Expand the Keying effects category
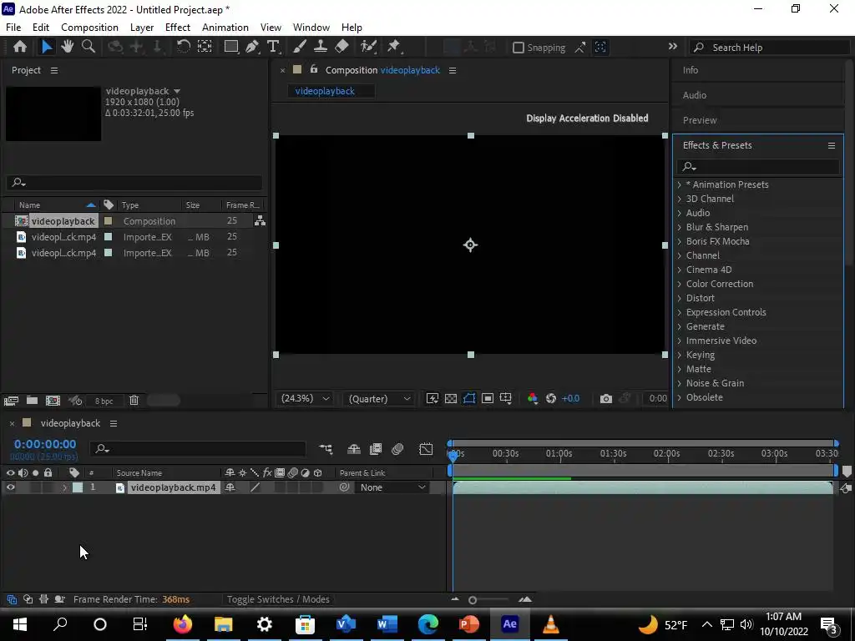Viewport: 855px width, 641px height. click(680, 355)
